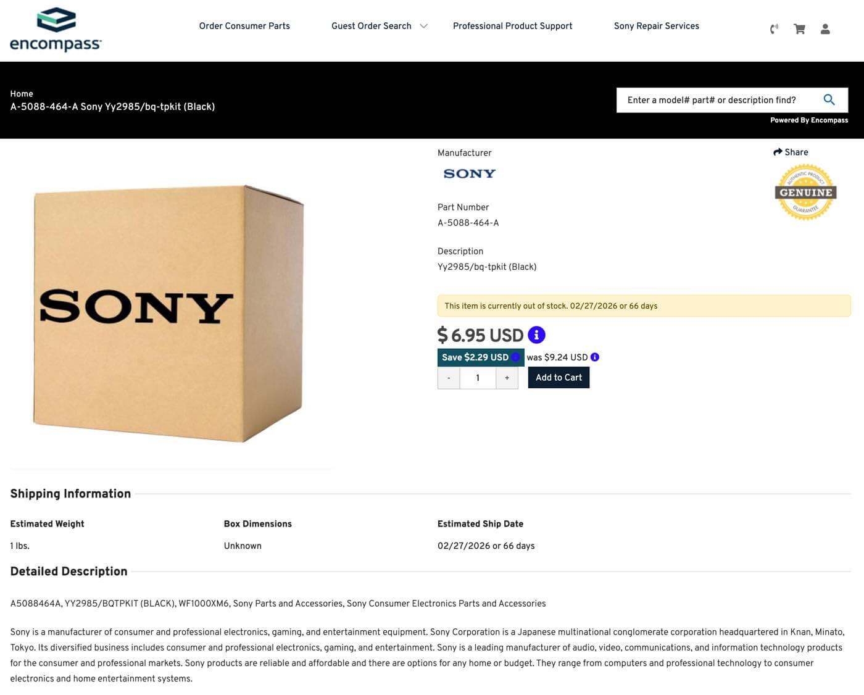
Task: Decrease quantity with the minus button
Action: 449,378
